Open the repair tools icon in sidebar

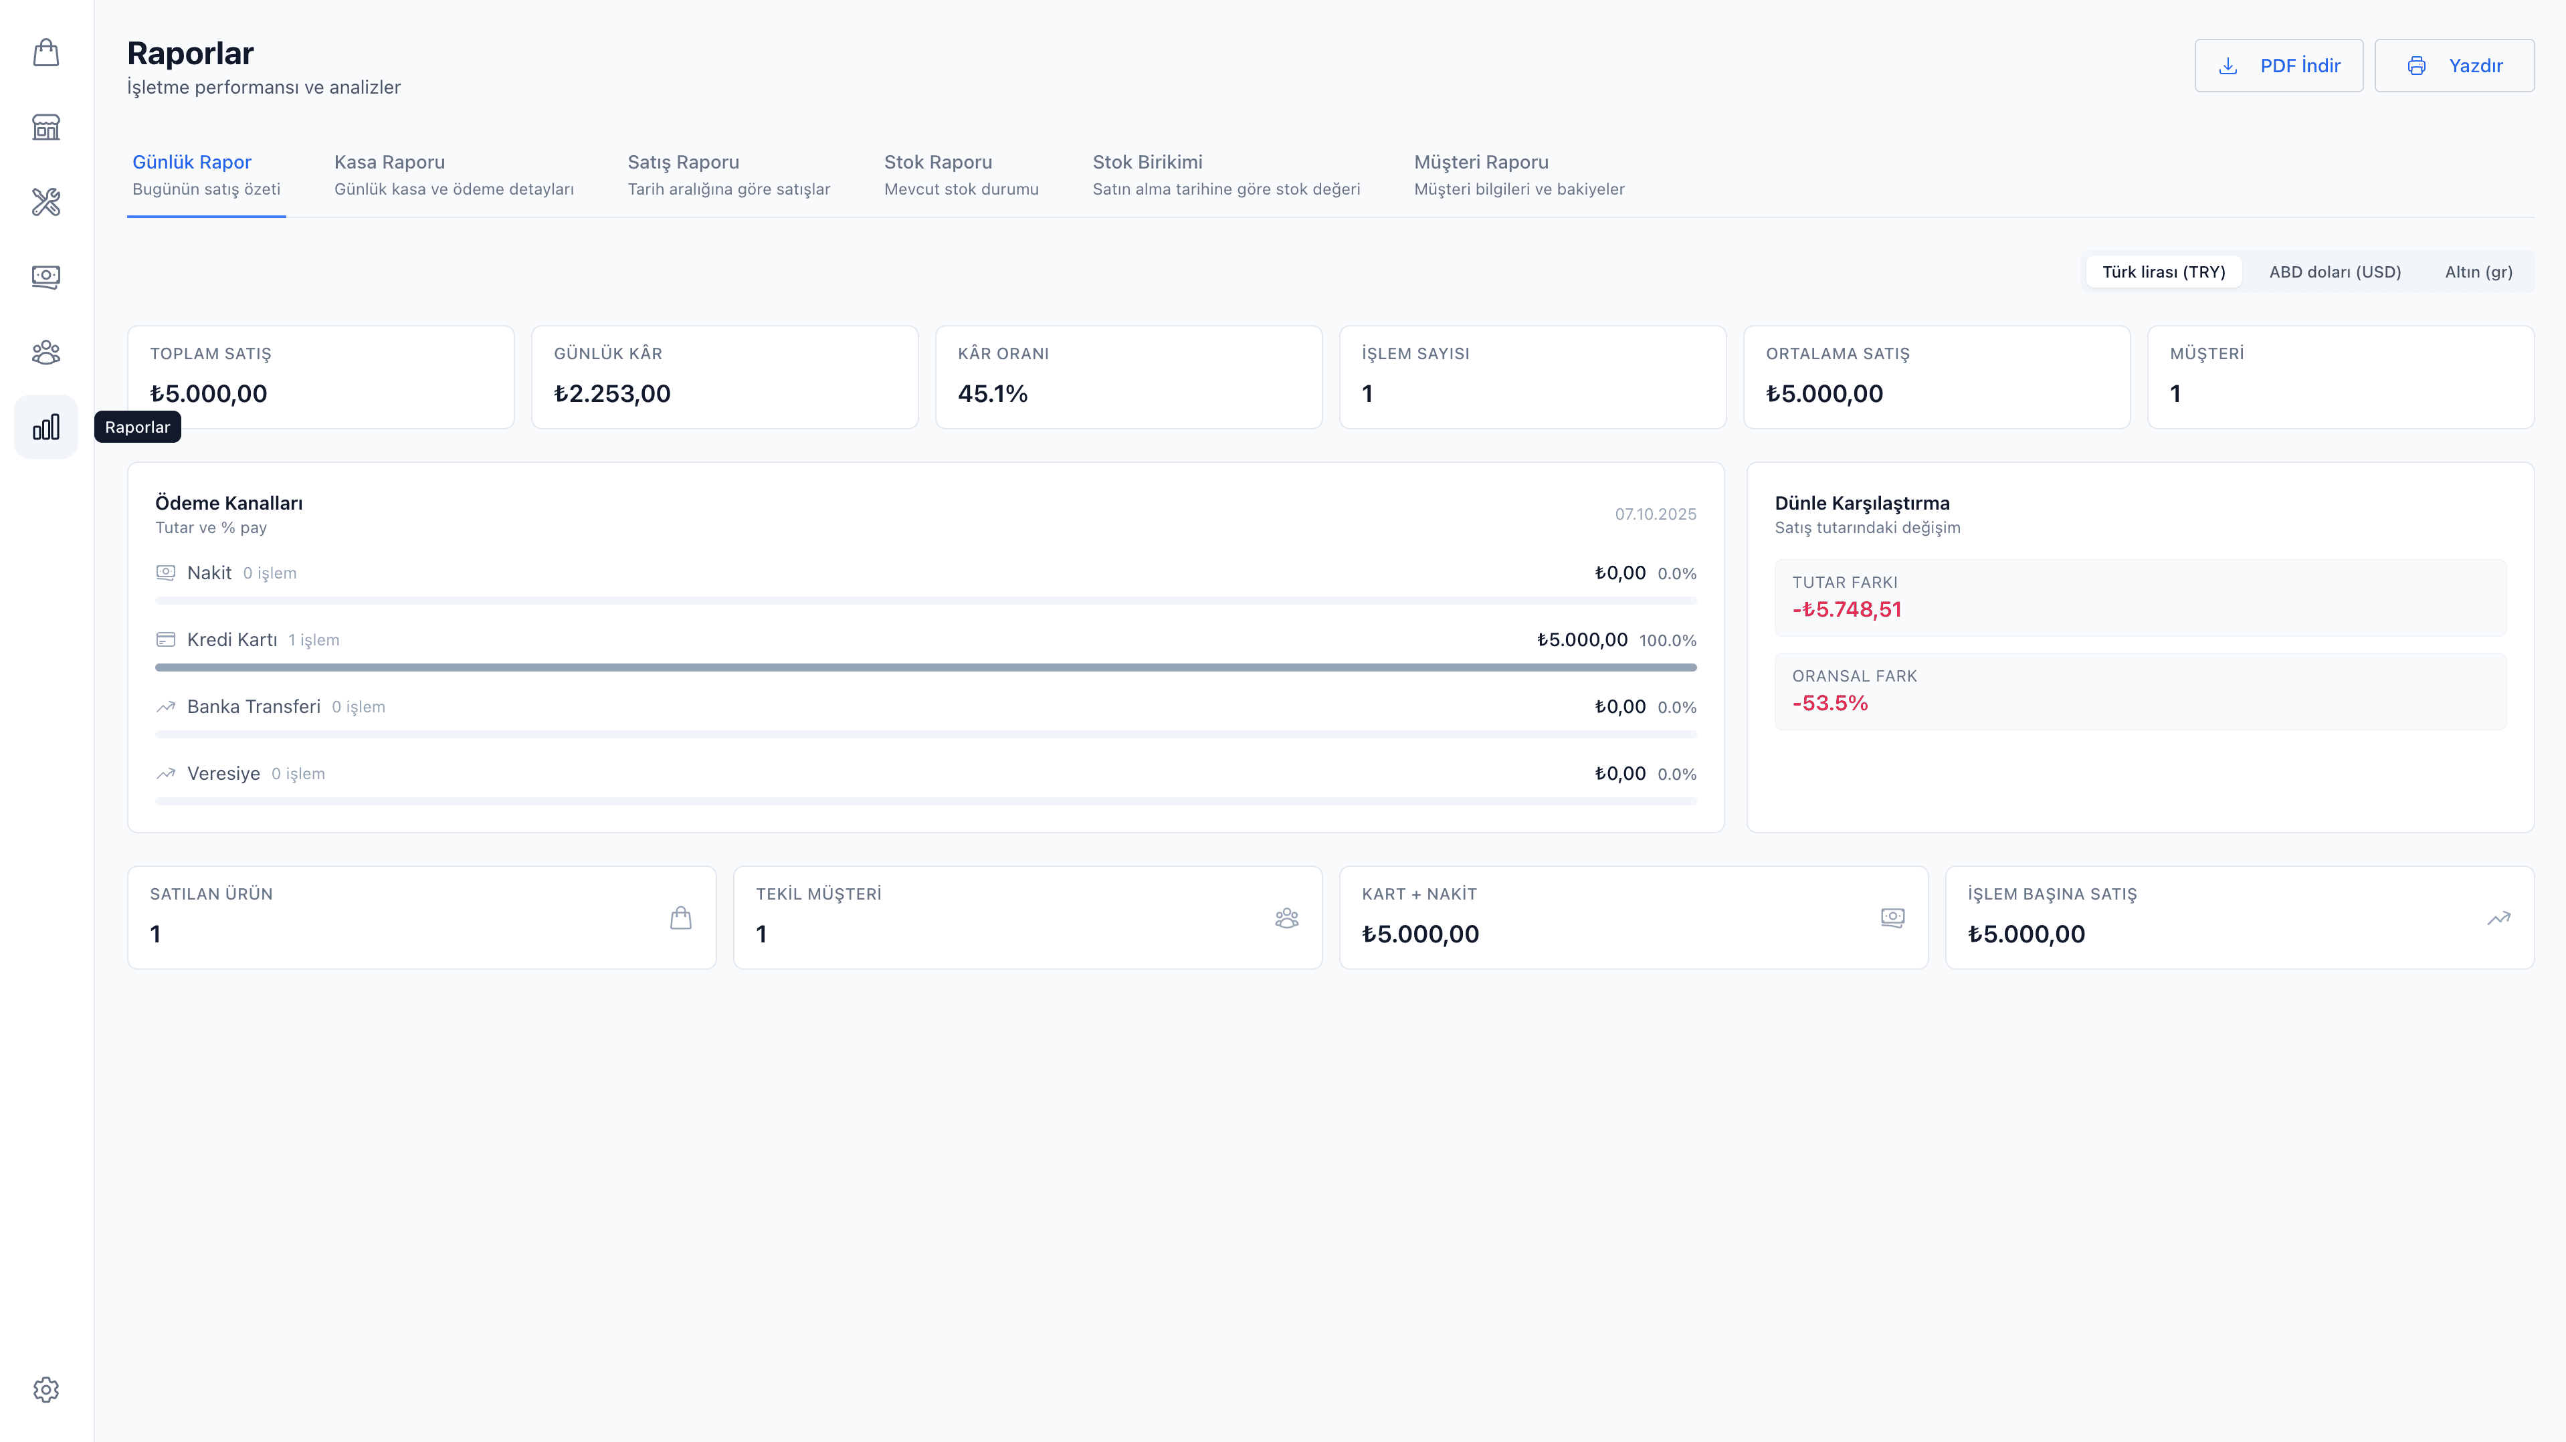click(45, 202)
